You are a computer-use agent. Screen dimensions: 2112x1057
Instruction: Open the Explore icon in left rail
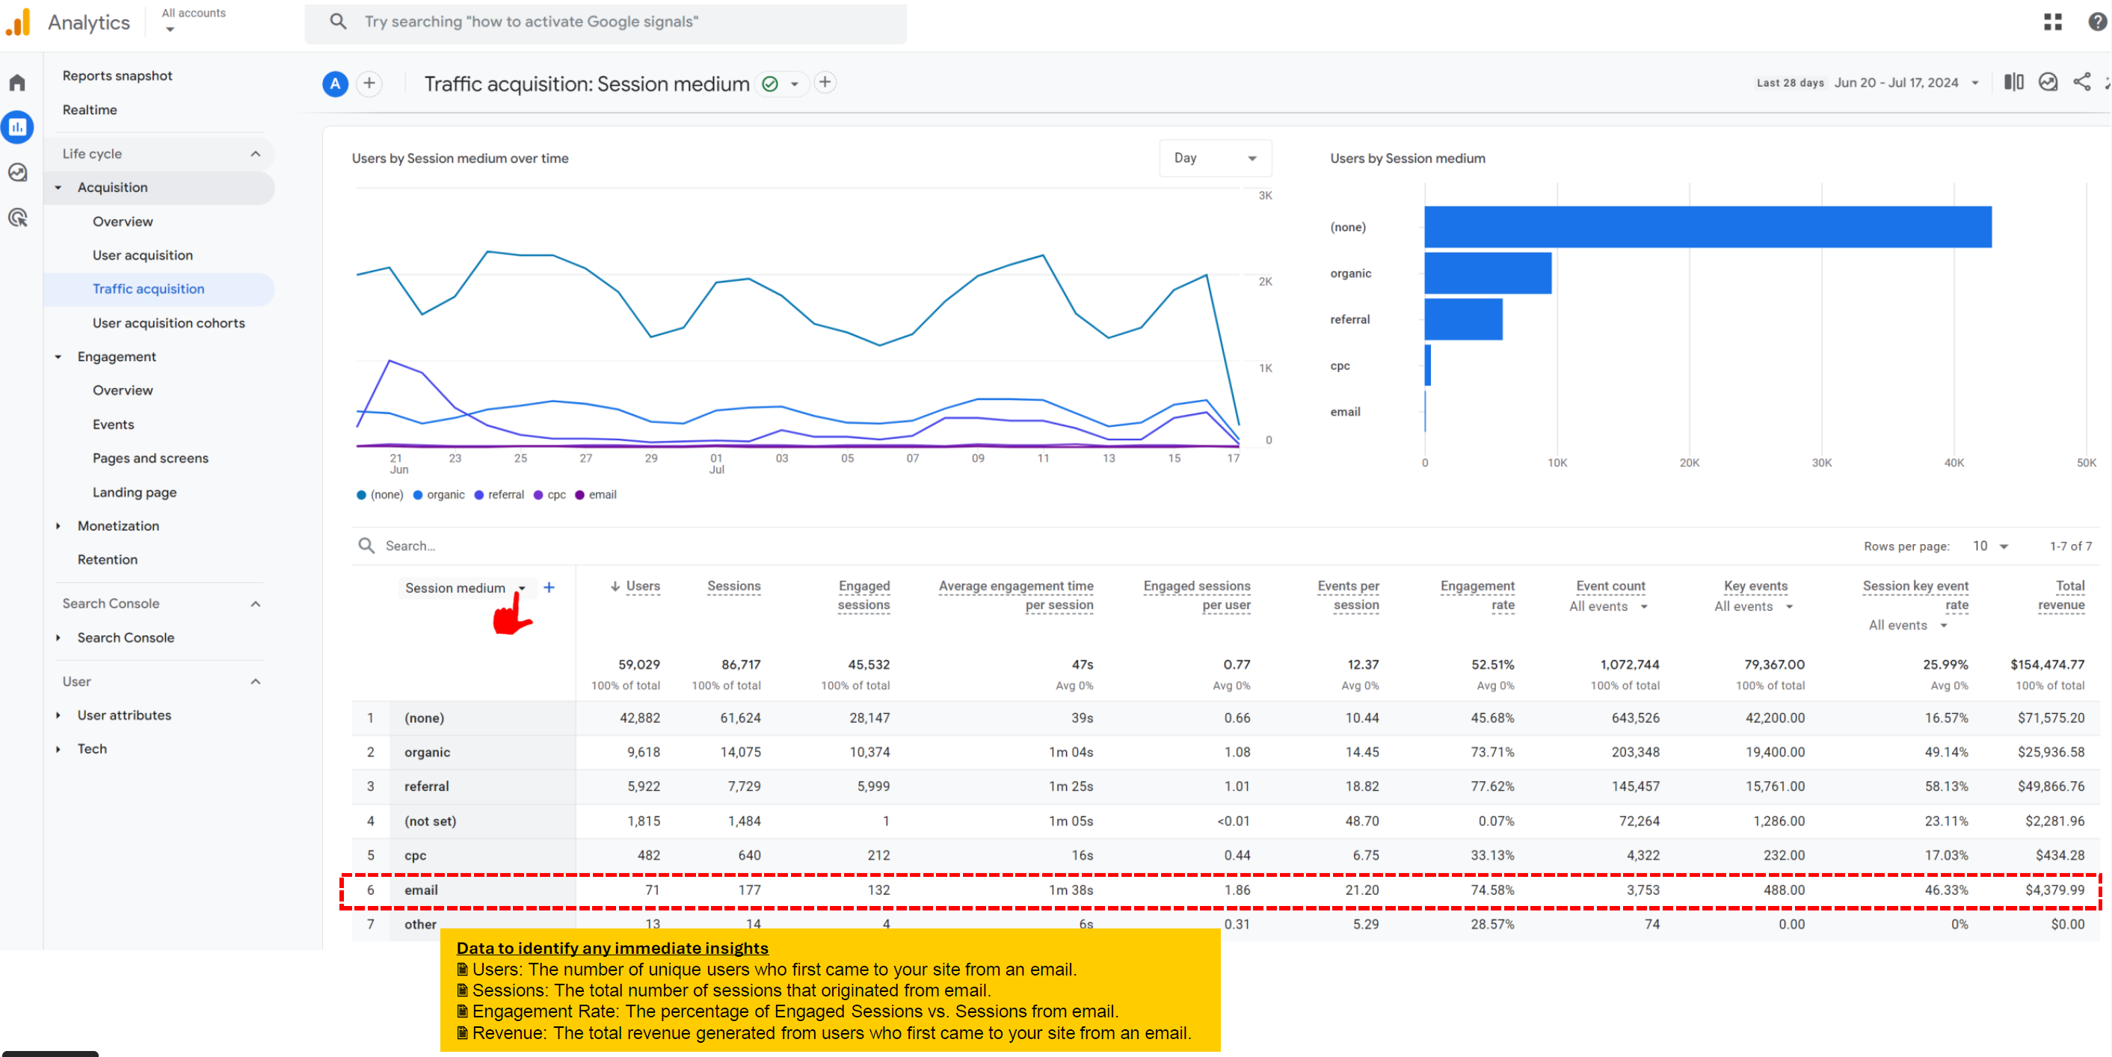[x=17, y=173]
